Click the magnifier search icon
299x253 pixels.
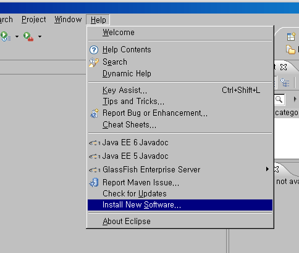tap(279, 100)
